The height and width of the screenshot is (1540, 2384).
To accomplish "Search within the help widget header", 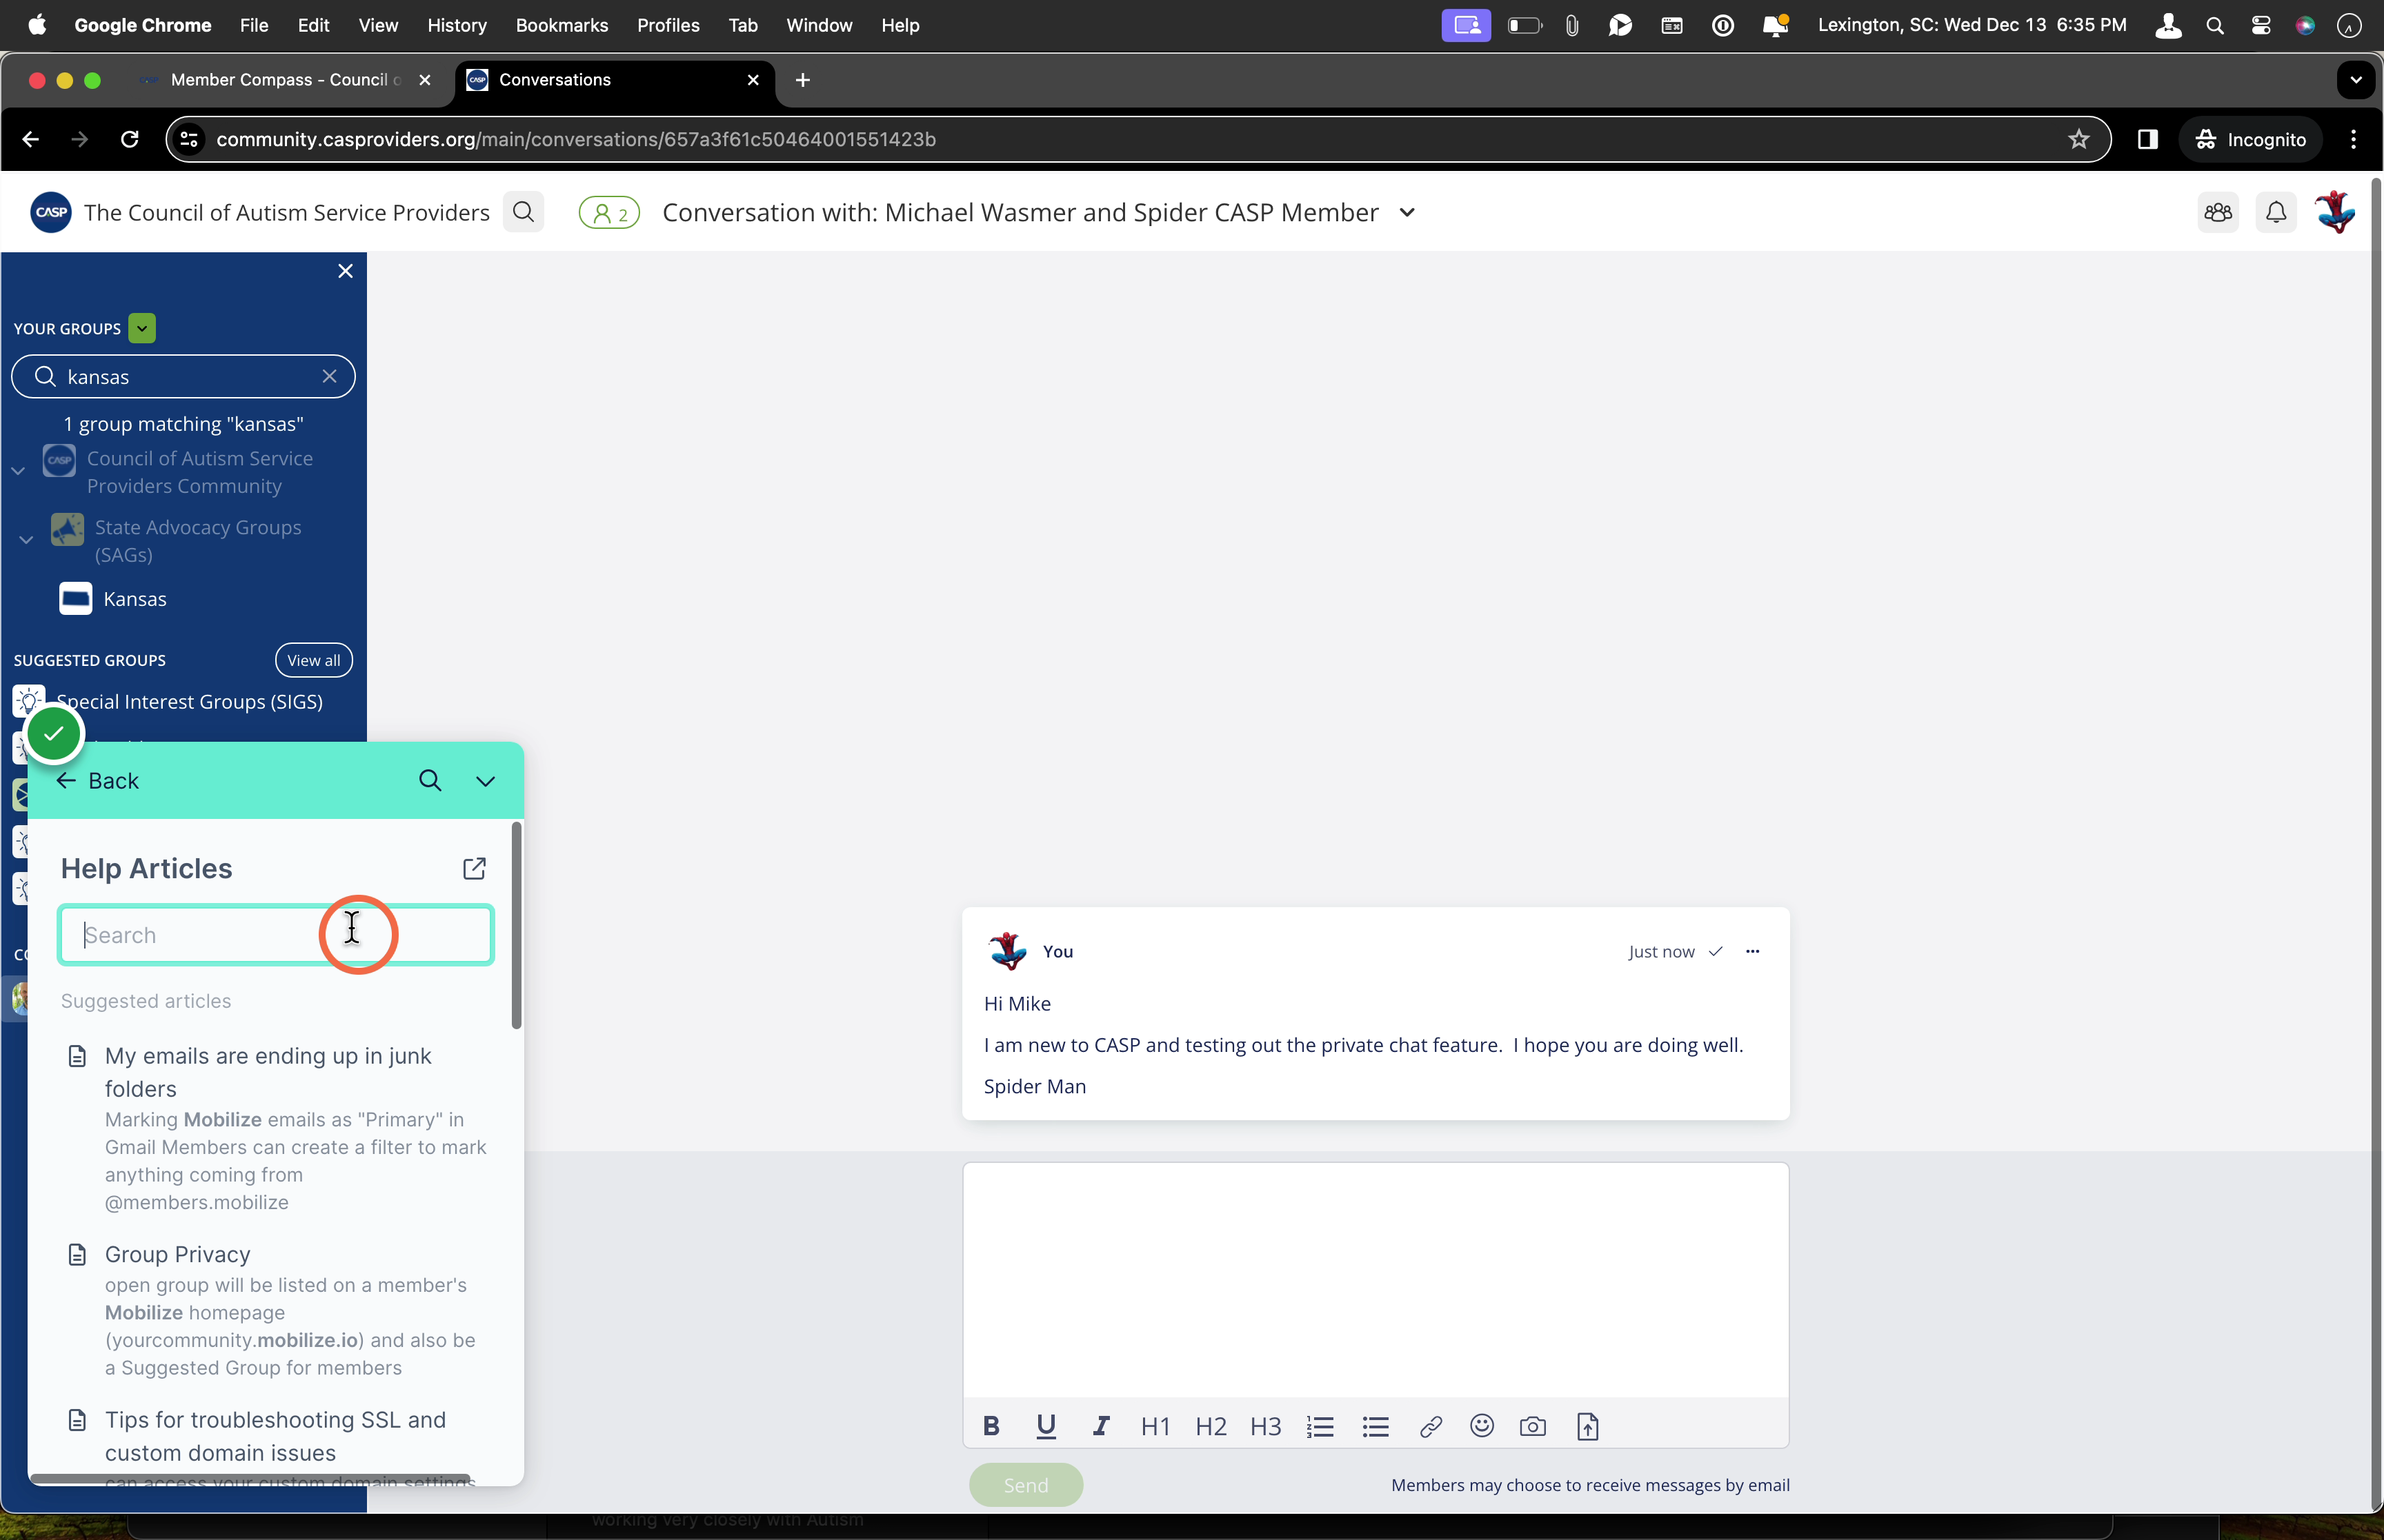I will [x=430, y=781].
